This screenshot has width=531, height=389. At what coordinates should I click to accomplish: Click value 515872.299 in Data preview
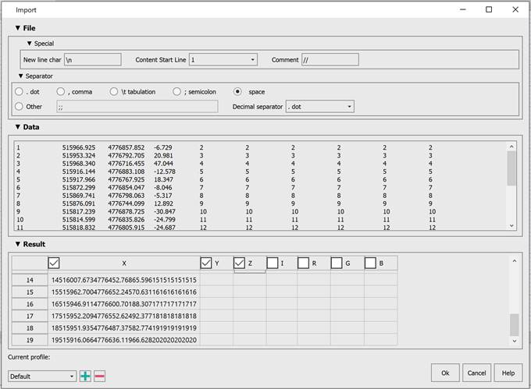79,188
